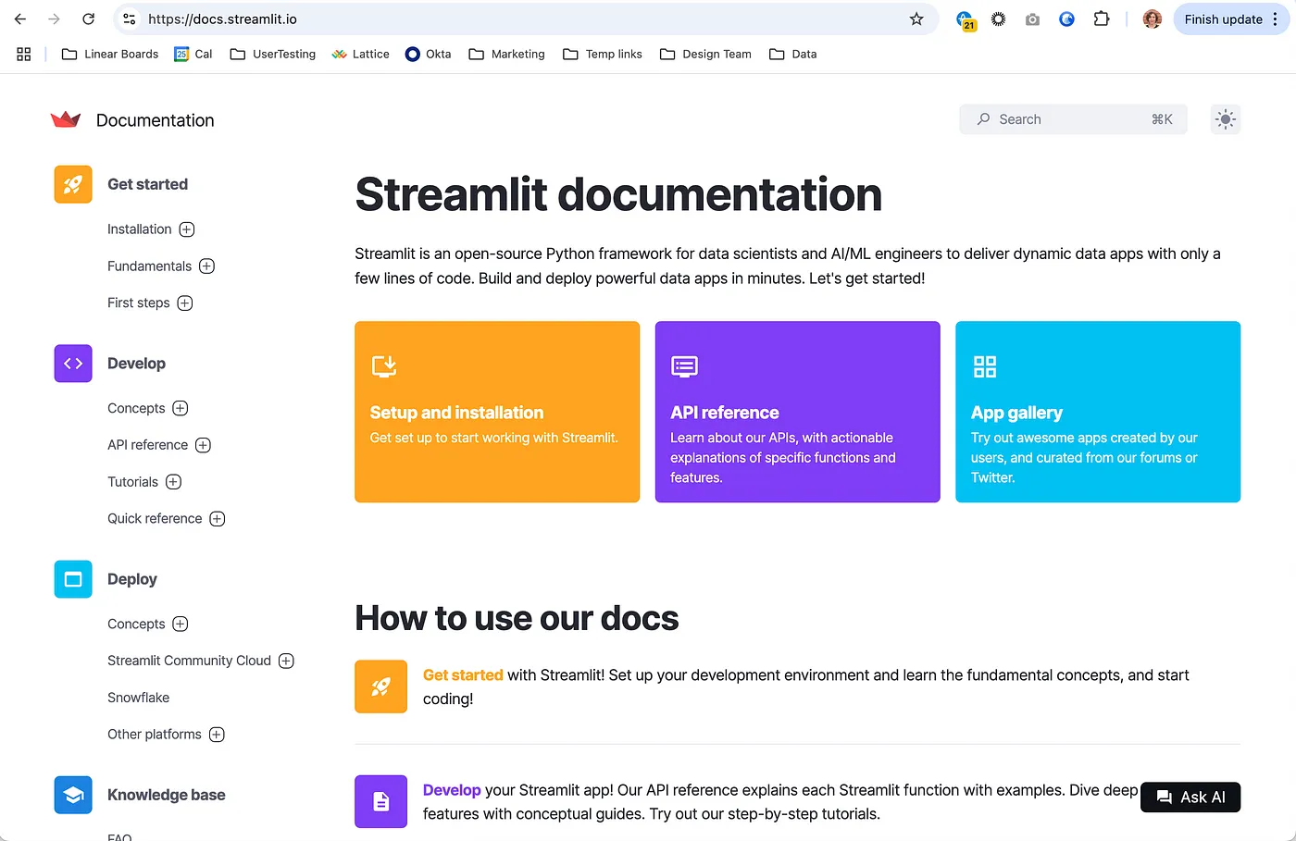Click the Documentation title link

pos(155,120)
